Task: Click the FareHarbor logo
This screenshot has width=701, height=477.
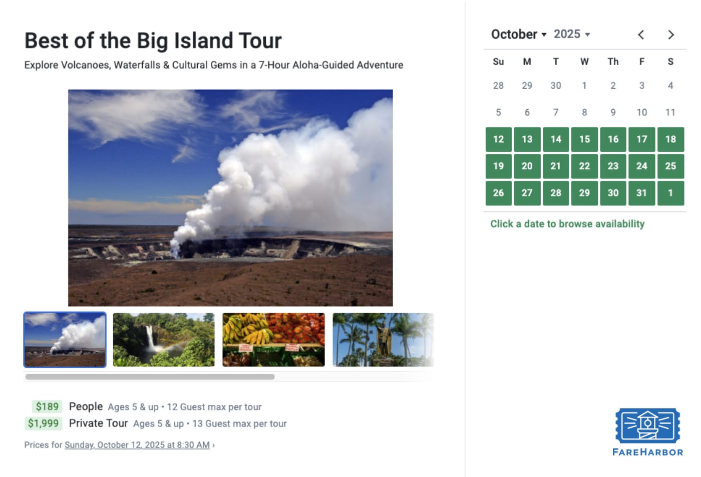Action: click(x=647, y=432)
